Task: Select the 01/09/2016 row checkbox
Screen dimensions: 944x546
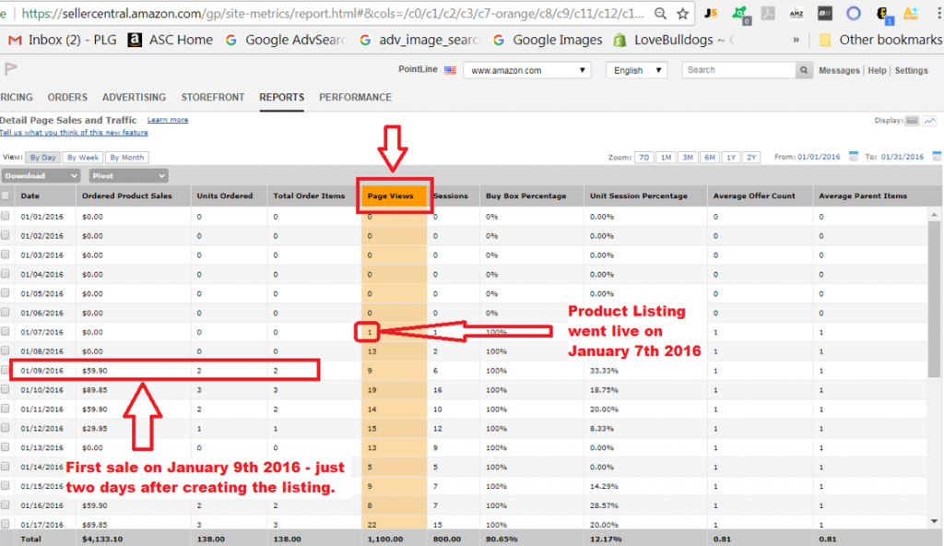Action: point(6,370)
